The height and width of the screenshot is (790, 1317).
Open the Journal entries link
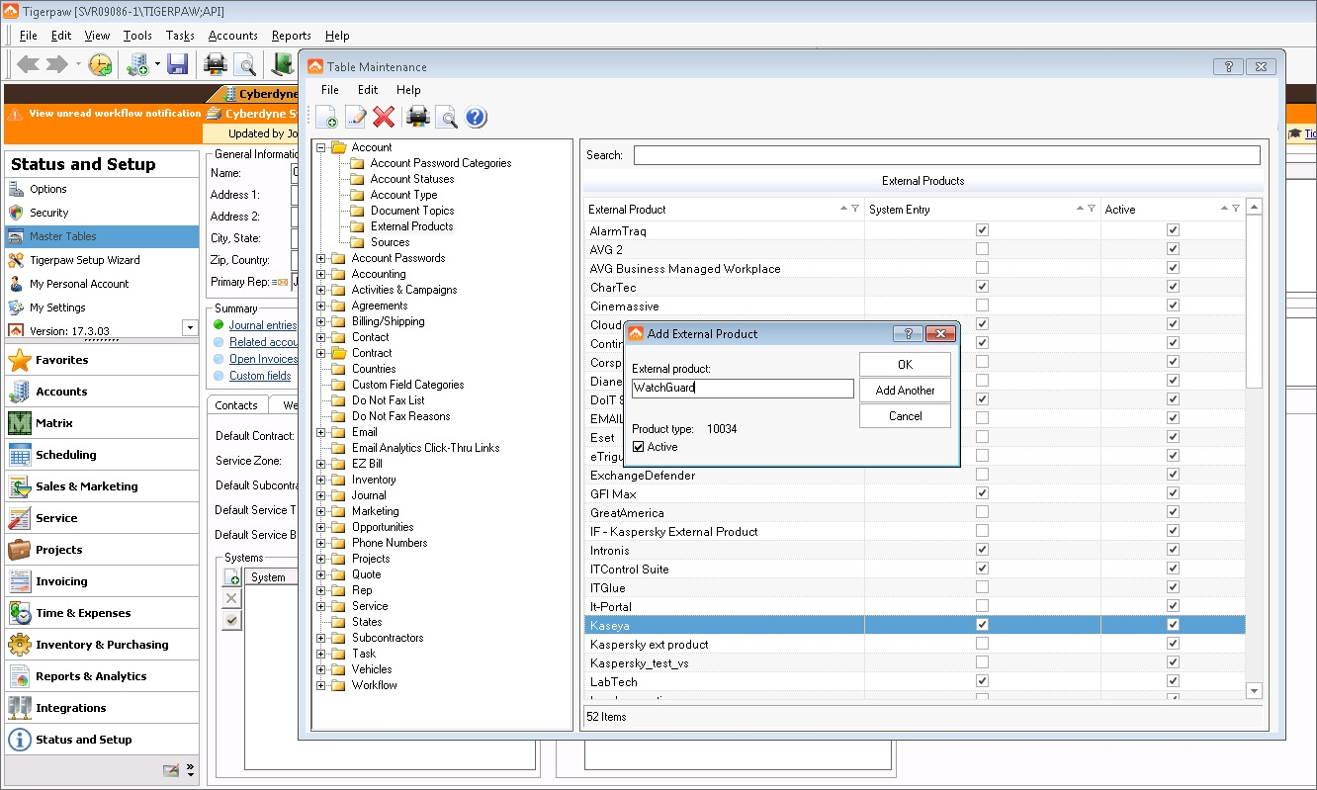point(263,324)
